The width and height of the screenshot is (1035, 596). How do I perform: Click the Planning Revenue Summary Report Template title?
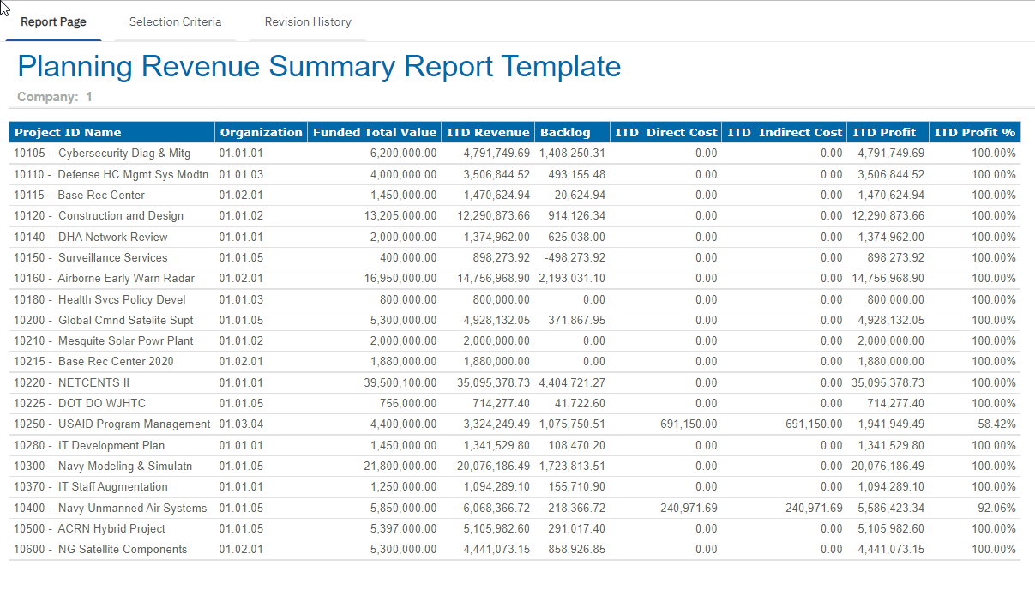click(x=319, y=66)
